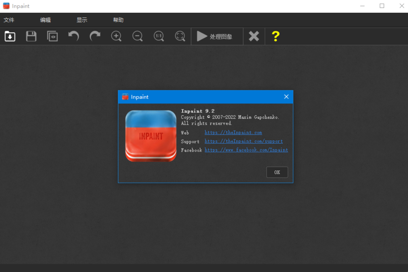
Task: Click the small Inpaint icon in dialog title
Action: tap(125, 97)
